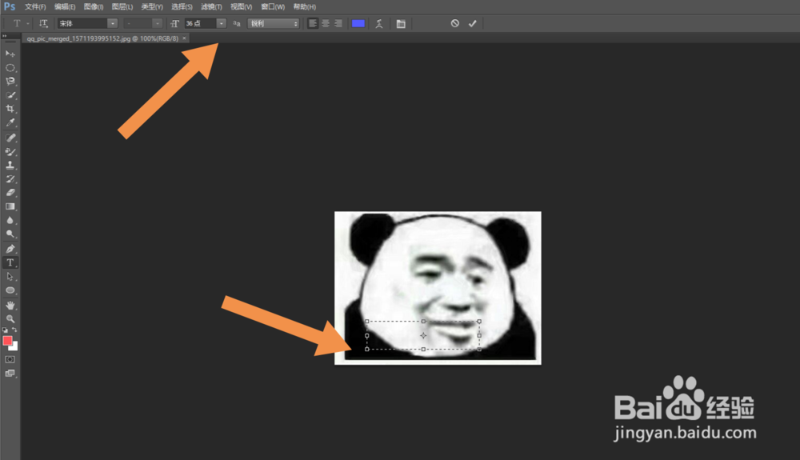
Task: Toggle the Character and Paragraph panels
Action: (401, 23)
